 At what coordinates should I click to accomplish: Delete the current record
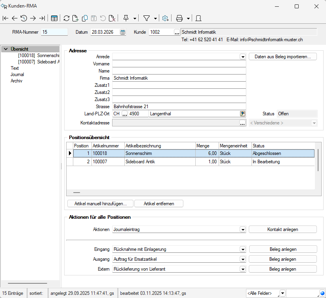pyautogui.click(x=112, y=18)
